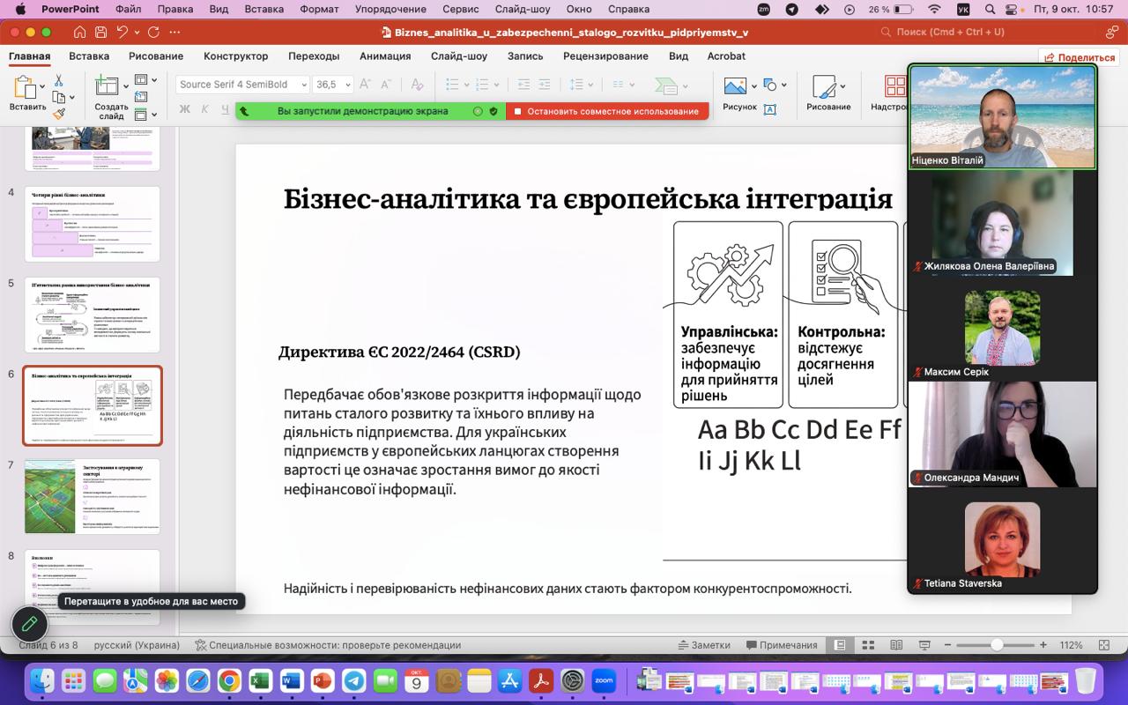This screenshot has width=1128, height=705.
Task: Open Слайд-шоу in macOS menu bar
Action: [x=523, y=9]
